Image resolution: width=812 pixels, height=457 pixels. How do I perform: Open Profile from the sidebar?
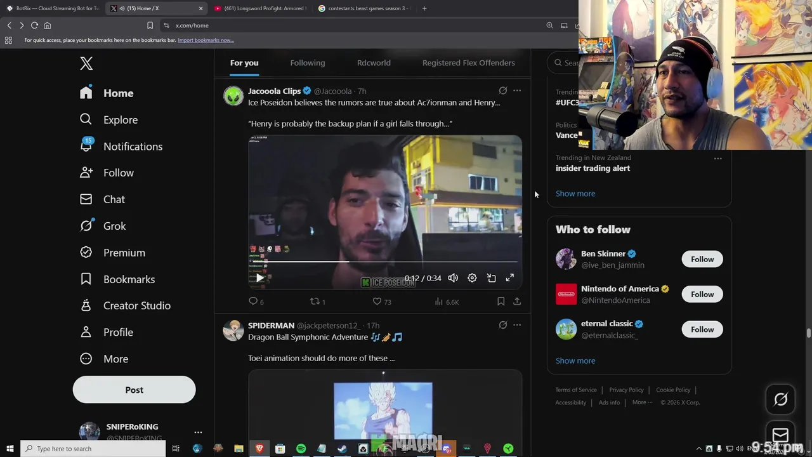pos(107,332)
